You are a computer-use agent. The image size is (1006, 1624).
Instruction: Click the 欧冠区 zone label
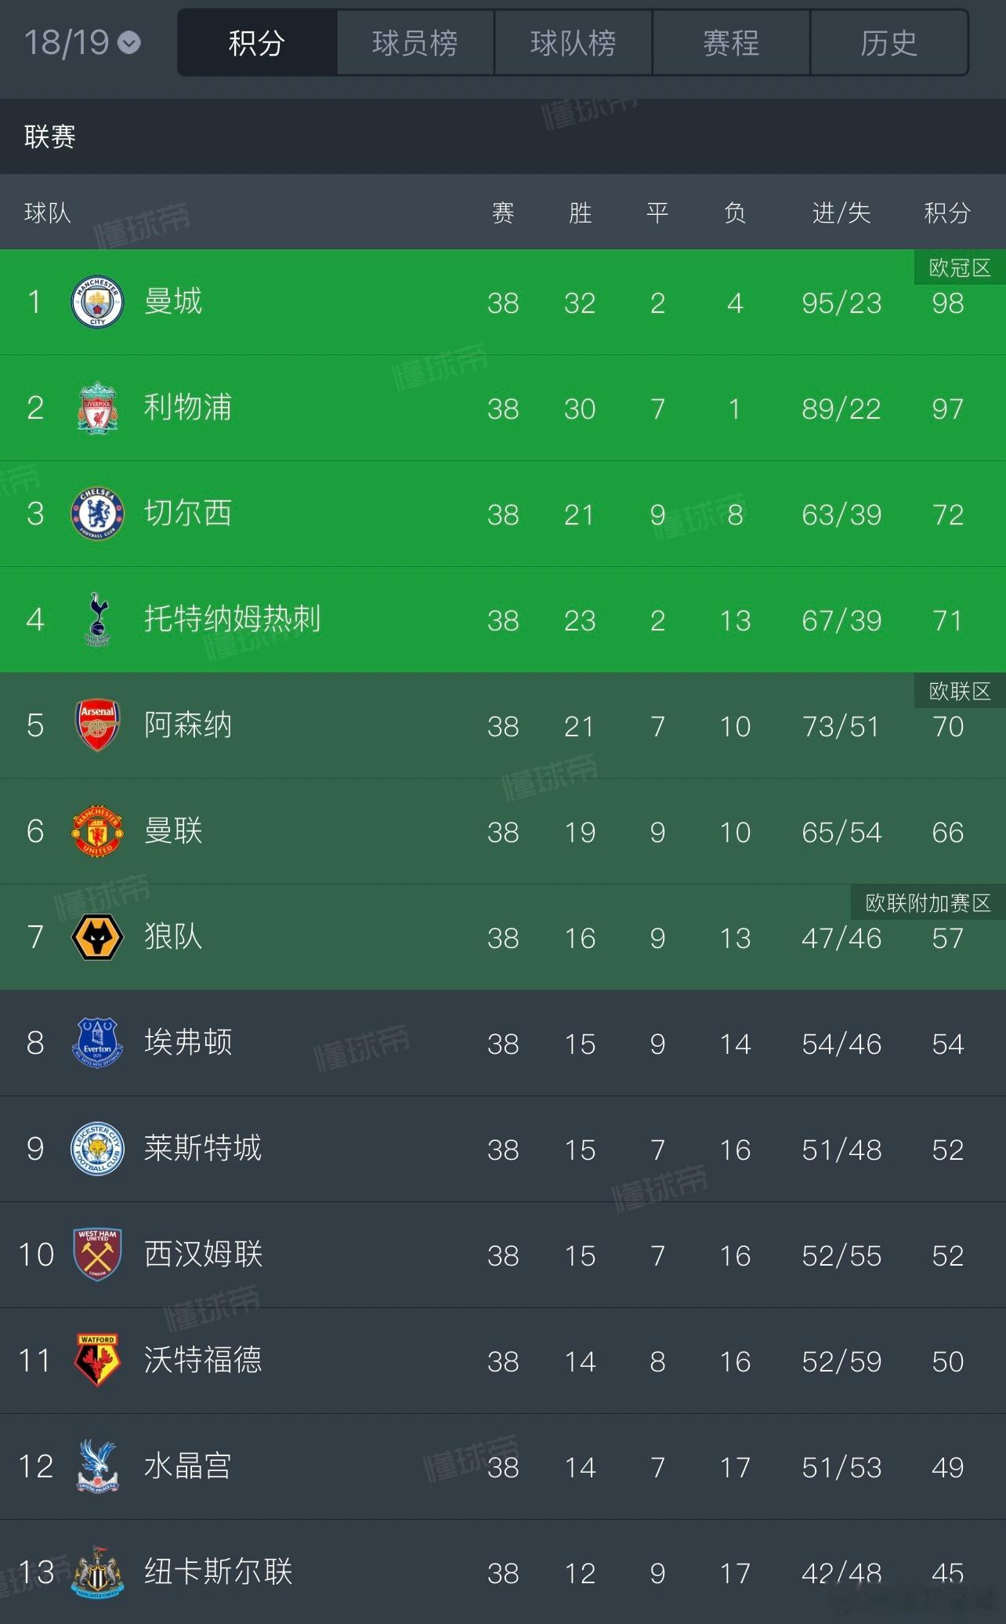(x=960, y=268)
